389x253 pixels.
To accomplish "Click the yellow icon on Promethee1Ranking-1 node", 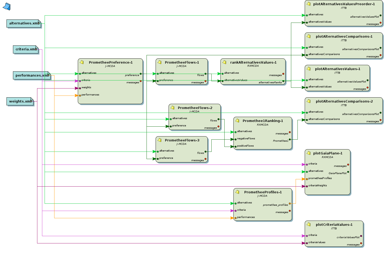I will pyautogui.click(x=237, y=121).
